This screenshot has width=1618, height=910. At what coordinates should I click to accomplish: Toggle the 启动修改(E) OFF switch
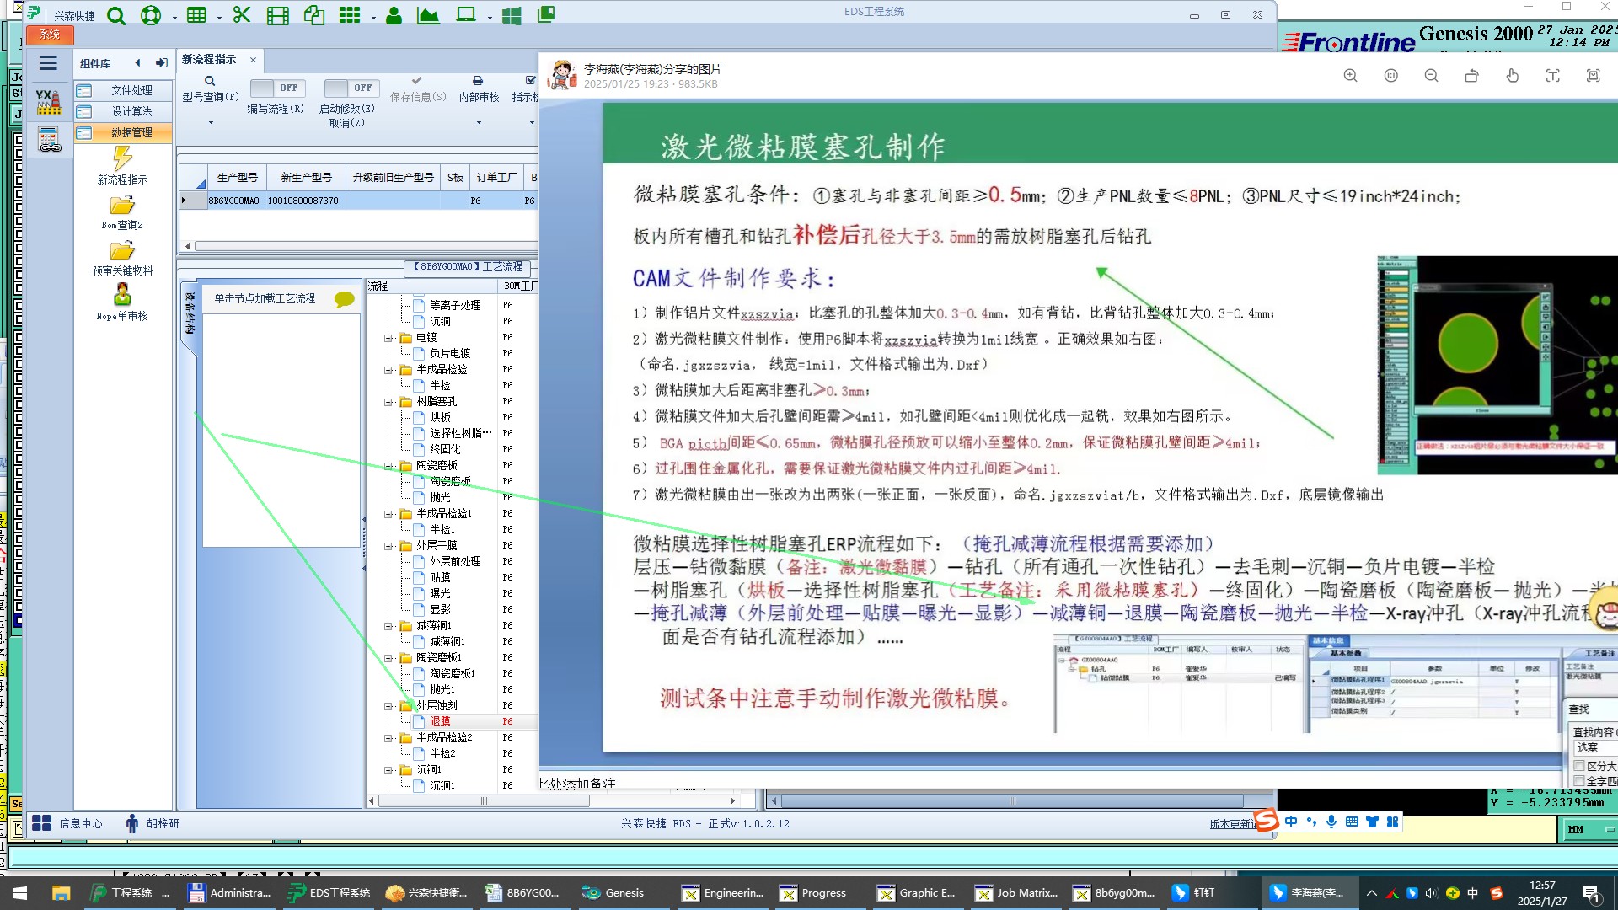click(x=352, y=88)
